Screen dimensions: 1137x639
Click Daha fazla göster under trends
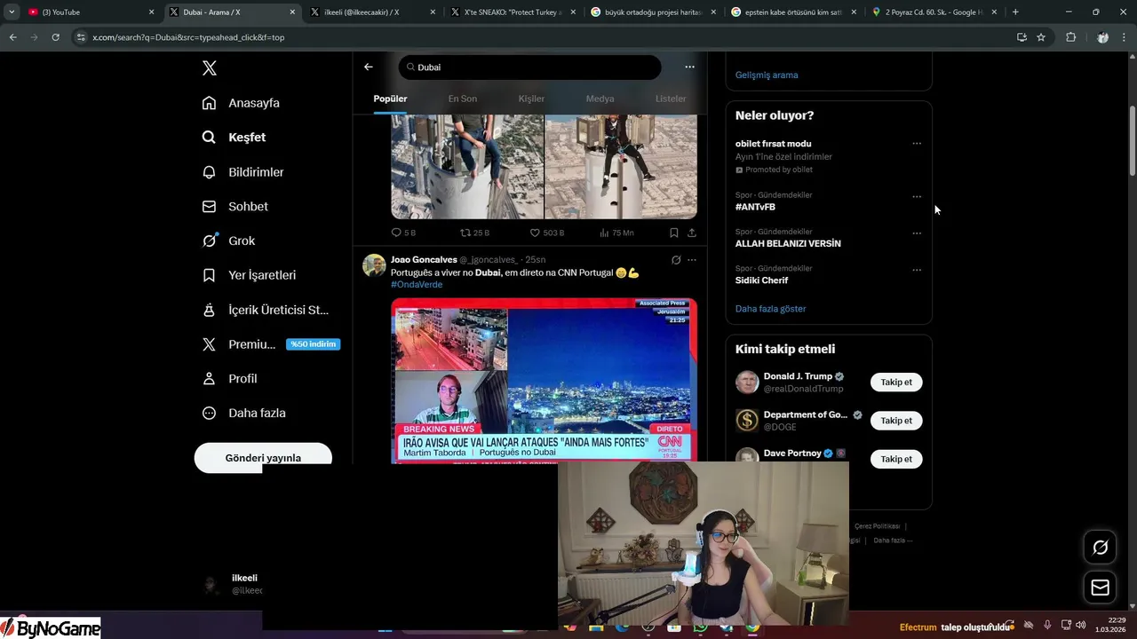pyautogui.click(x=771, y=309)
